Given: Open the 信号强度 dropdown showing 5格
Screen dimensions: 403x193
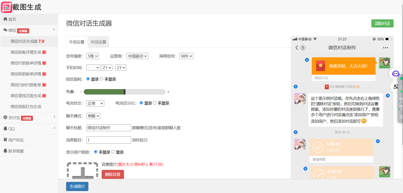Looking at the screenshot, I should [92, 56].
